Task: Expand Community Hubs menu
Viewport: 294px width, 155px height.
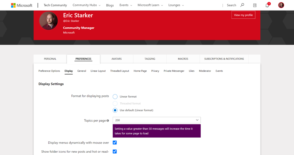Action: click(87, 5)
